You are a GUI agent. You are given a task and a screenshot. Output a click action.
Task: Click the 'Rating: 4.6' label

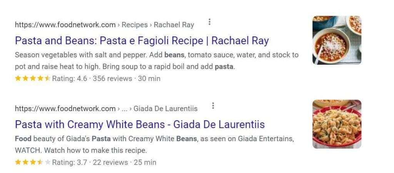coord(70,78)
